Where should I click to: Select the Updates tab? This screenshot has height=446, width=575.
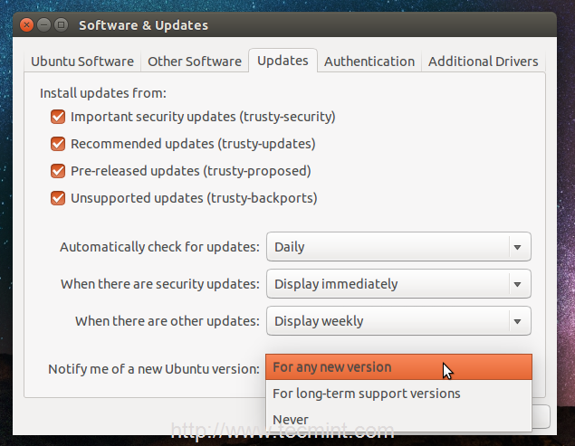pyautogui.click(x=283, y=61)
